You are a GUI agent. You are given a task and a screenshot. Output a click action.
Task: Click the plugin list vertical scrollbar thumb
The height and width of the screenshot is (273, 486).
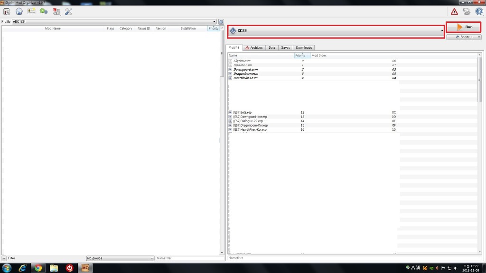point(479,80)
